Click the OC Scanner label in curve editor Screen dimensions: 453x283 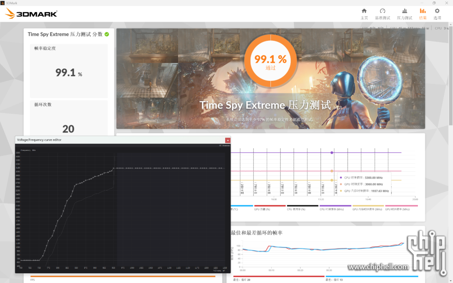pyautogui.click(x=224, y=145)
